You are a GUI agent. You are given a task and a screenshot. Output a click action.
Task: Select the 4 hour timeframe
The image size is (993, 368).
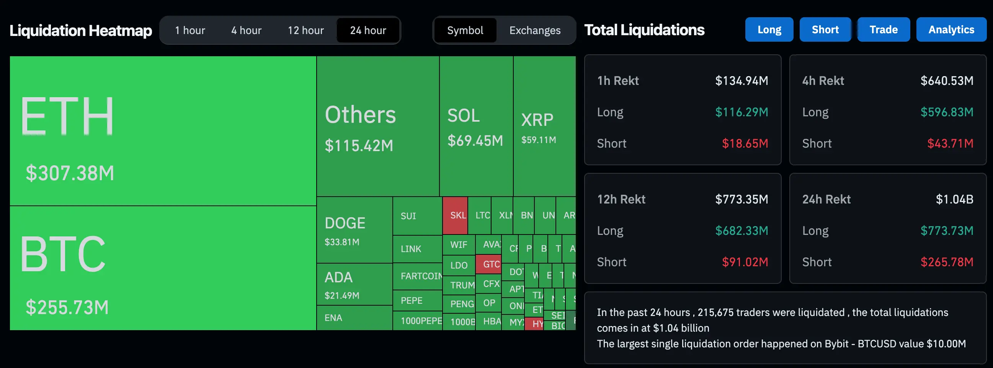246,30
